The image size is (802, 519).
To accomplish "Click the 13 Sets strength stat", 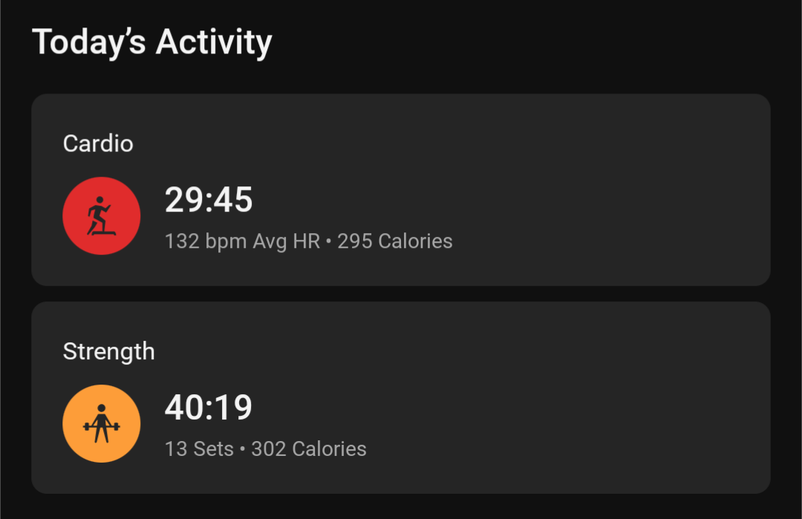I will coord(199,449).
